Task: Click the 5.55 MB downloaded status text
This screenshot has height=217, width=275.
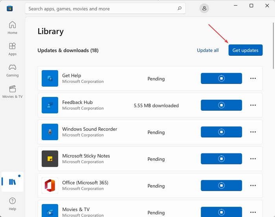Action: [156, 106]
